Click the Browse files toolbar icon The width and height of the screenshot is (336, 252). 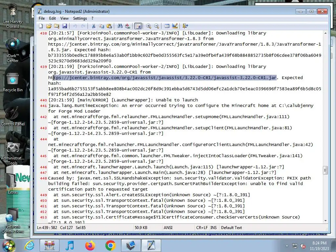click(56, 26)
